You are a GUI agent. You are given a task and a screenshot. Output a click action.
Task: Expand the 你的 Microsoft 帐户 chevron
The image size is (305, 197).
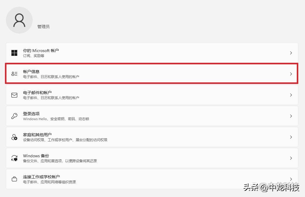291,53
